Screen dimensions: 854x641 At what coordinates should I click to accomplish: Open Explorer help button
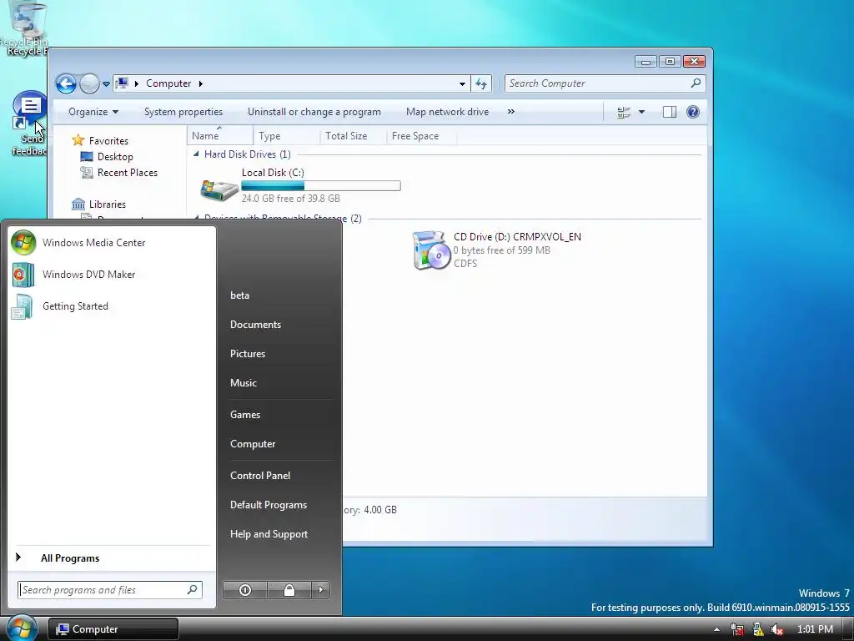693,113
